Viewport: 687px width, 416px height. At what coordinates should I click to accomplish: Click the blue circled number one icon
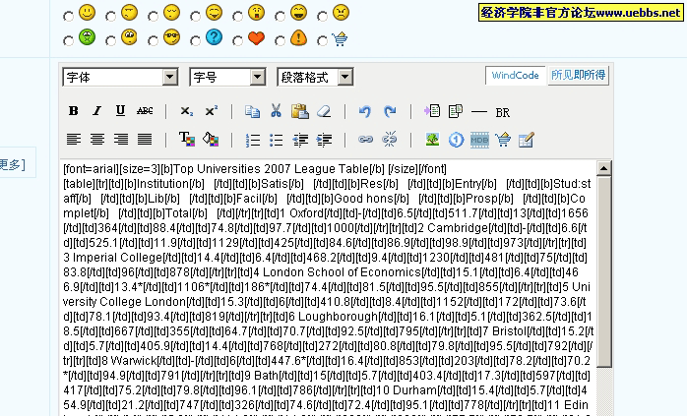coord(456,140)
